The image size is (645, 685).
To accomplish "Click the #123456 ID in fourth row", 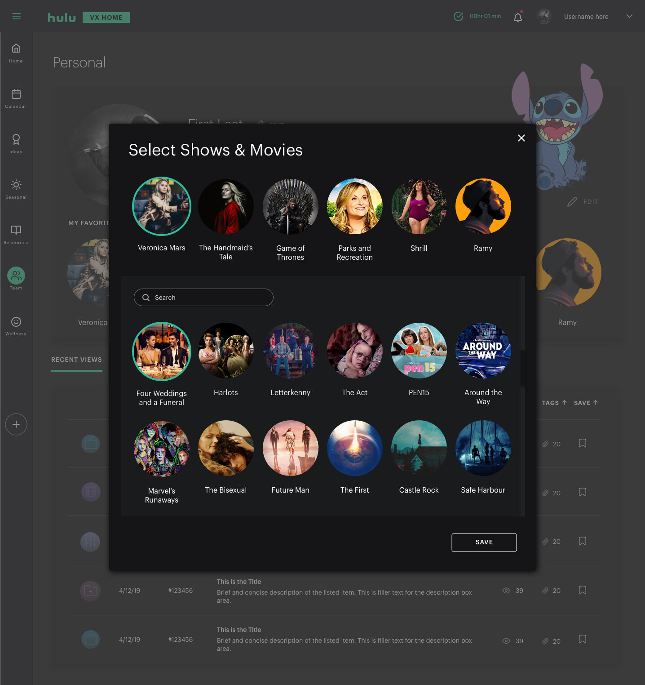I will tap(181, 591).
